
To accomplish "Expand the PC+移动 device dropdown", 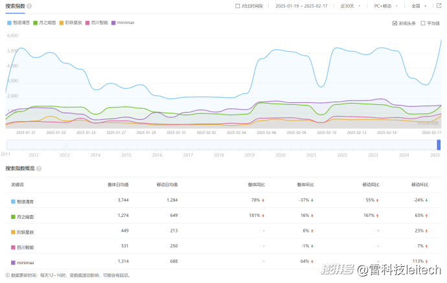I will [385, 6].
